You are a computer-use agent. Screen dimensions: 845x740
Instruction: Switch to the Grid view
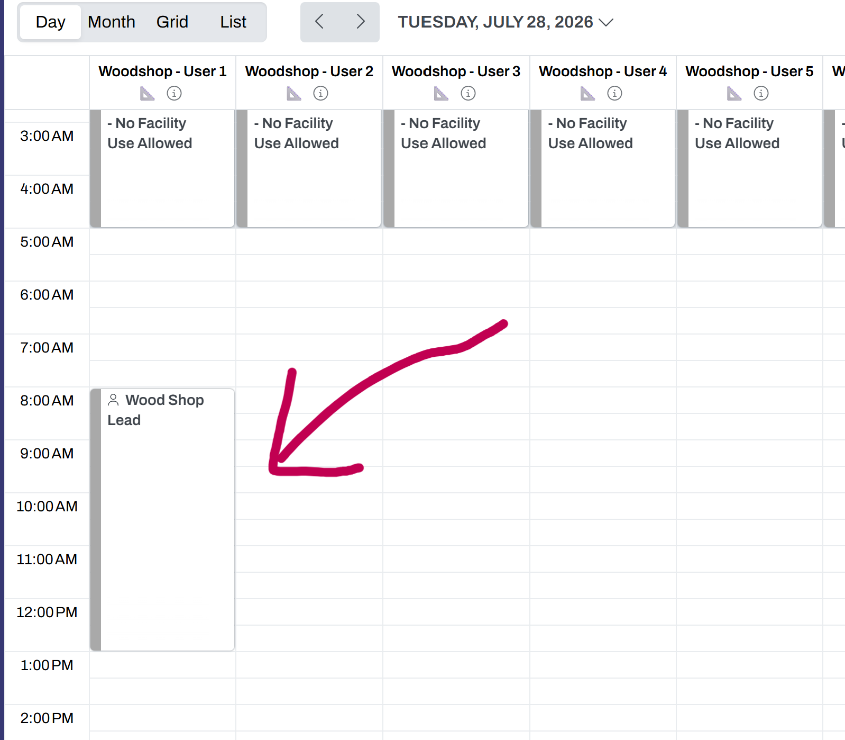click(172, 22)
